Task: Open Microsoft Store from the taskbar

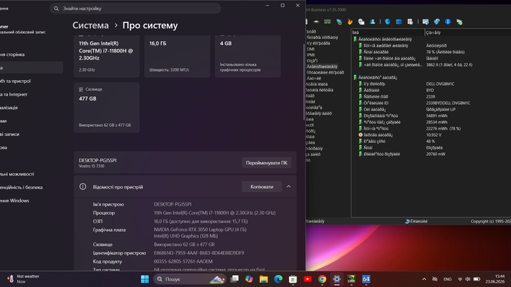Action: click(293, 279)
